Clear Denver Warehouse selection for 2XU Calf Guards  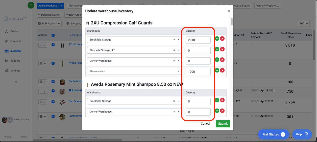coord(174,61)
